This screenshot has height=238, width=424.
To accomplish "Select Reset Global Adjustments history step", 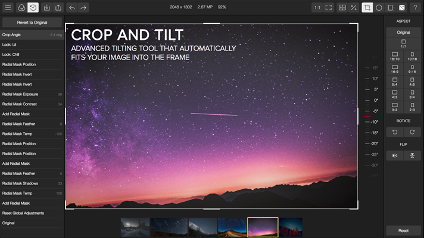I will pos(32,213).
